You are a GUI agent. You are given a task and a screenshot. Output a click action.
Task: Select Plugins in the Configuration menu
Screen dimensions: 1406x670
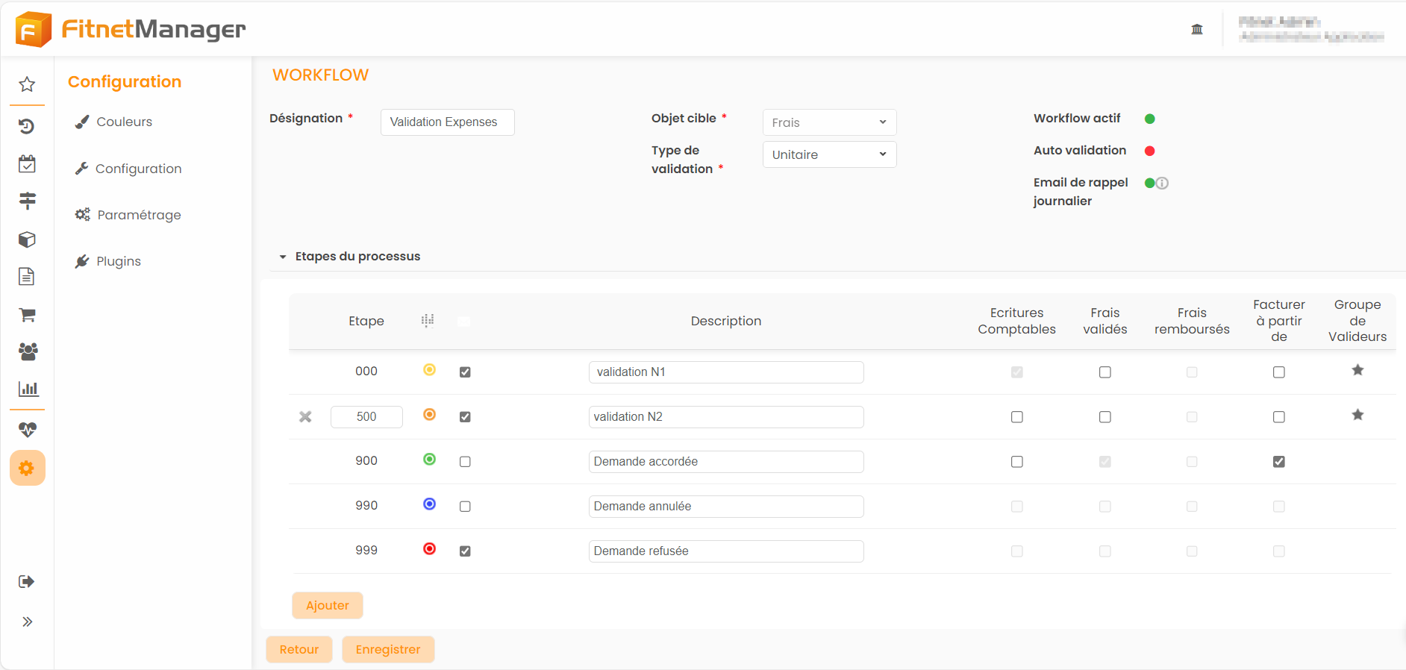(119, 261)
